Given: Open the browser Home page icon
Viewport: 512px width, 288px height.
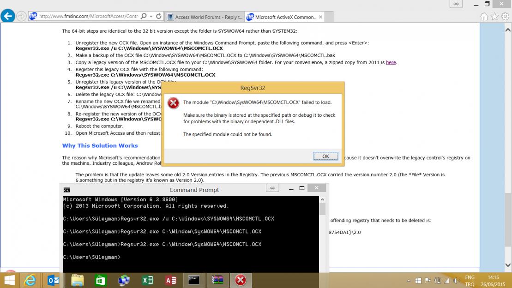Looking at the screenshot, I should tap(484, 16).
